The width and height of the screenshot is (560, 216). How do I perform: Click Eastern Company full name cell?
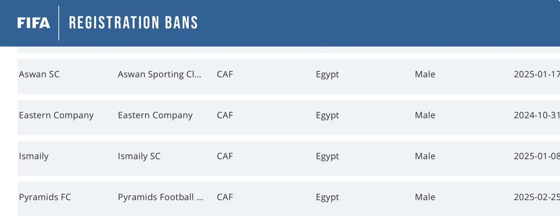tap(156, 116)
